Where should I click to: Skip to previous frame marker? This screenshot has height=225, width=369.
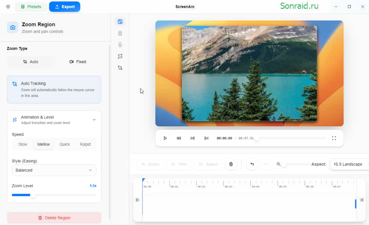pyautogui.click(x=192, y=138)
